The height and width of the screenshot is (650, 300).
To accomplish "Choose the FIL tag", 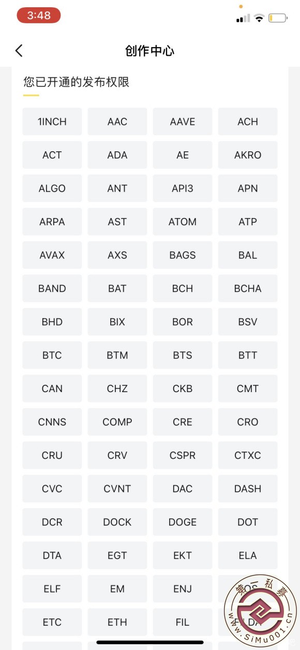I will point(183,622).
